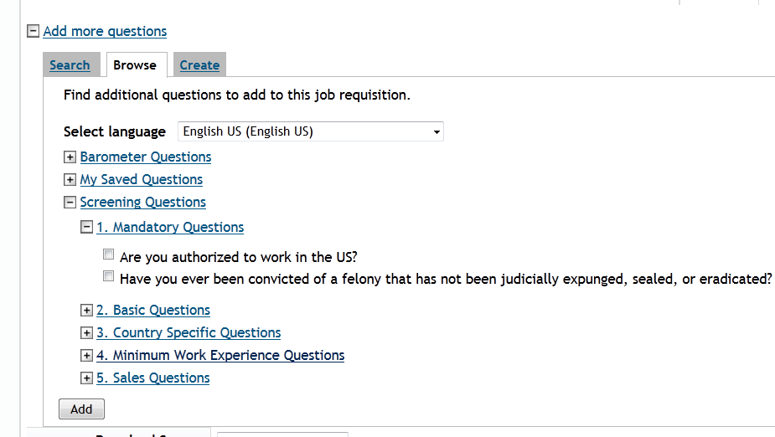
Task: Expand Barometer Questions plus icon
Action: [x=70, y=157]
